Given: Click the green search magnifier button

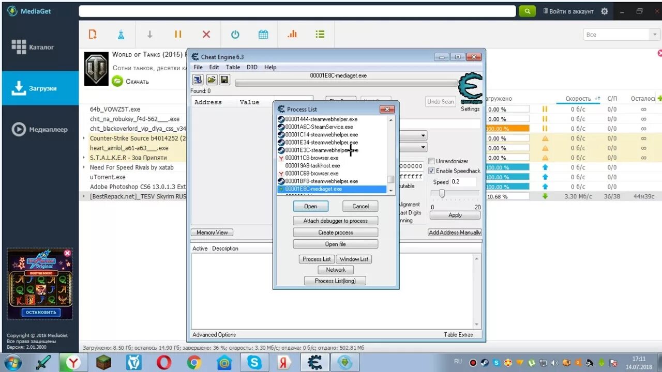Looking at the screenshot, I should tap(527, 11).
